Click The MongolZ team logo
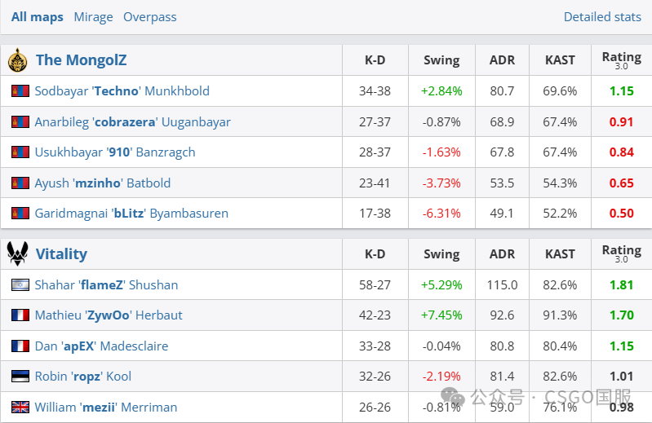 click(x=17, y=60)
